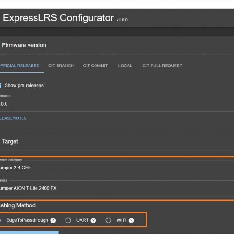
Task: Click the Firmware version heading
Action: click(24, 45)
